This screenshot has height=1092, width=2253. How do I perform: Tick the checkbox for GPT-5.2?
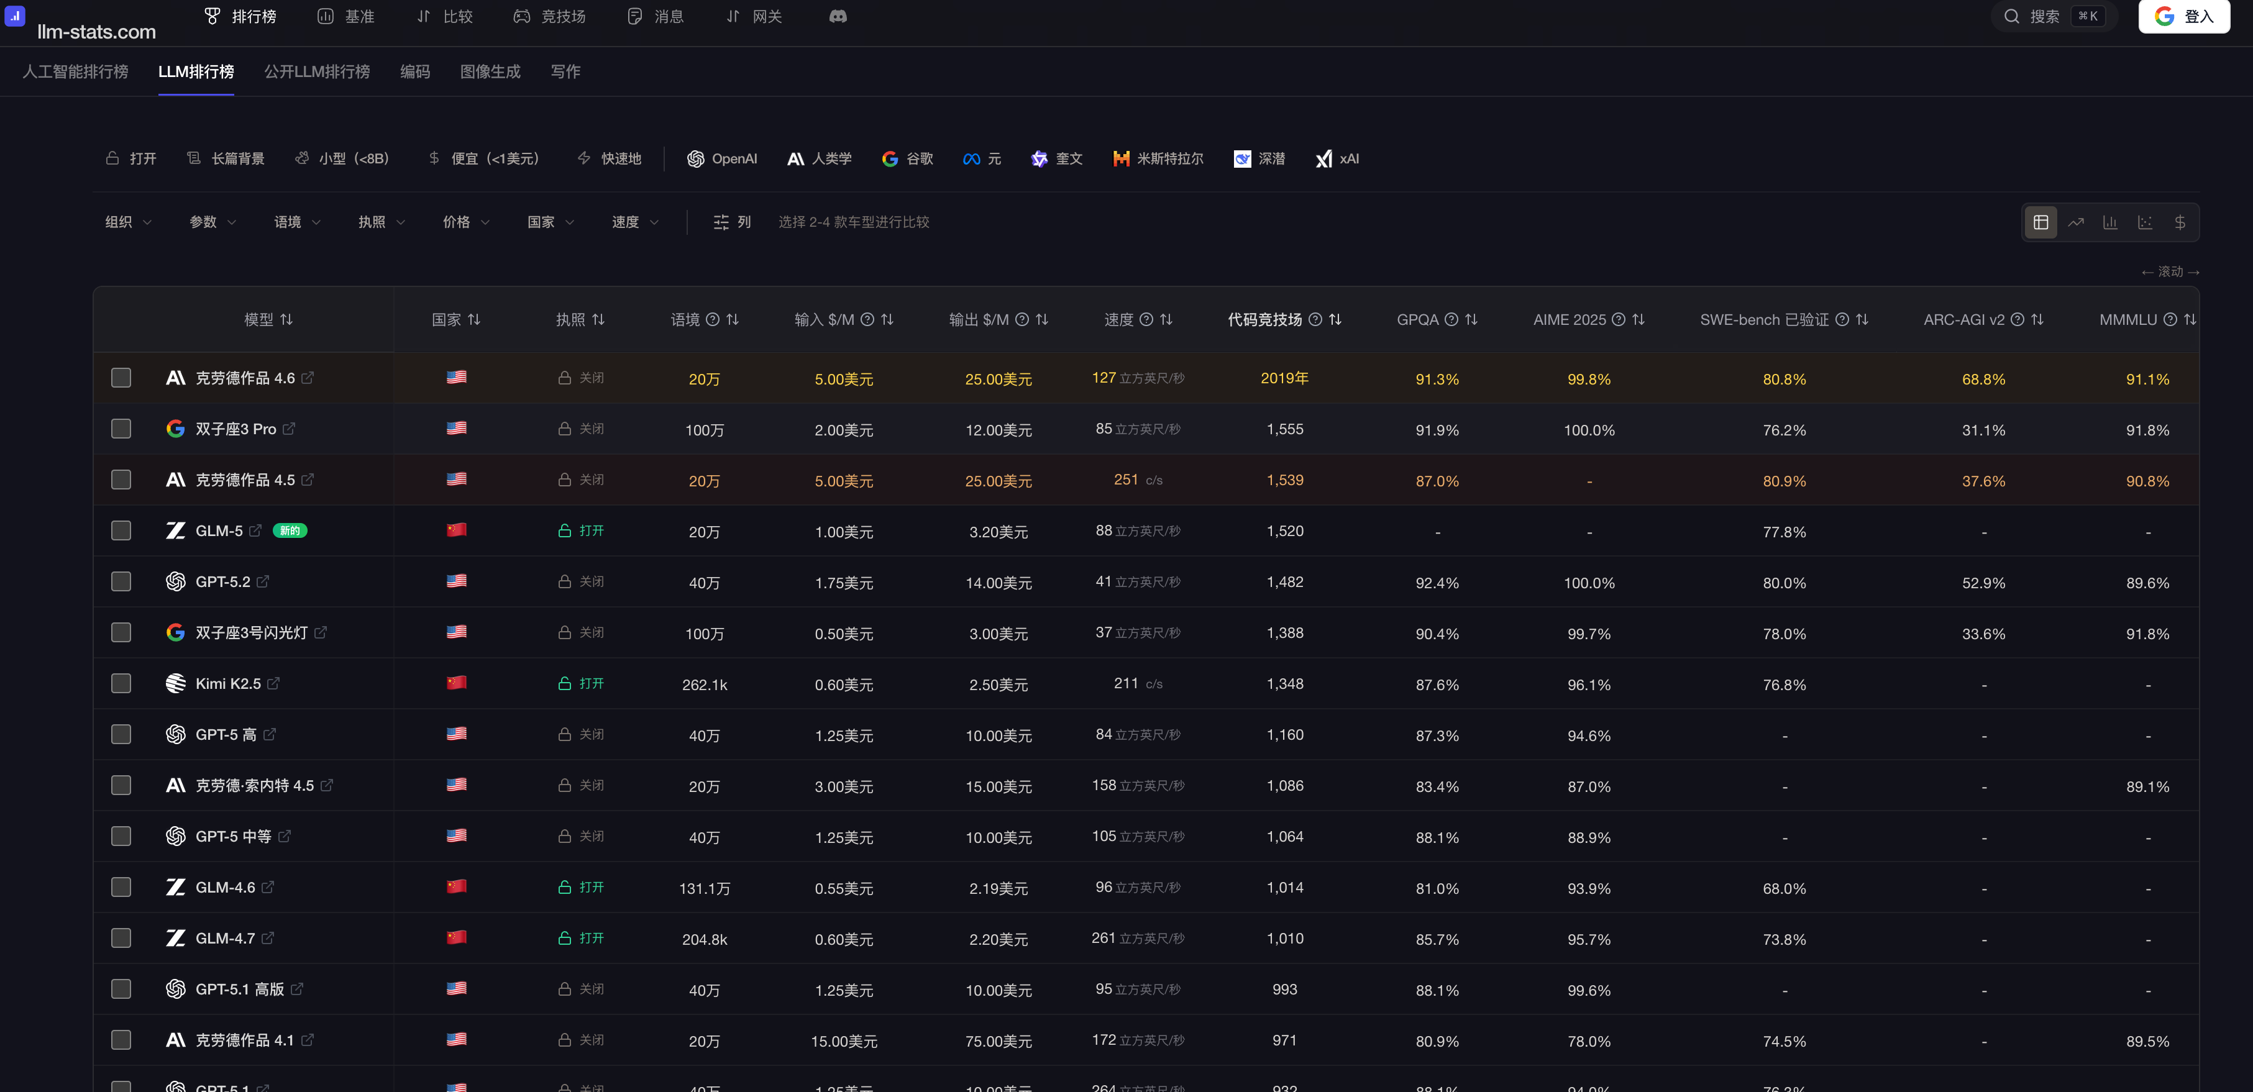tap(122, 581)
